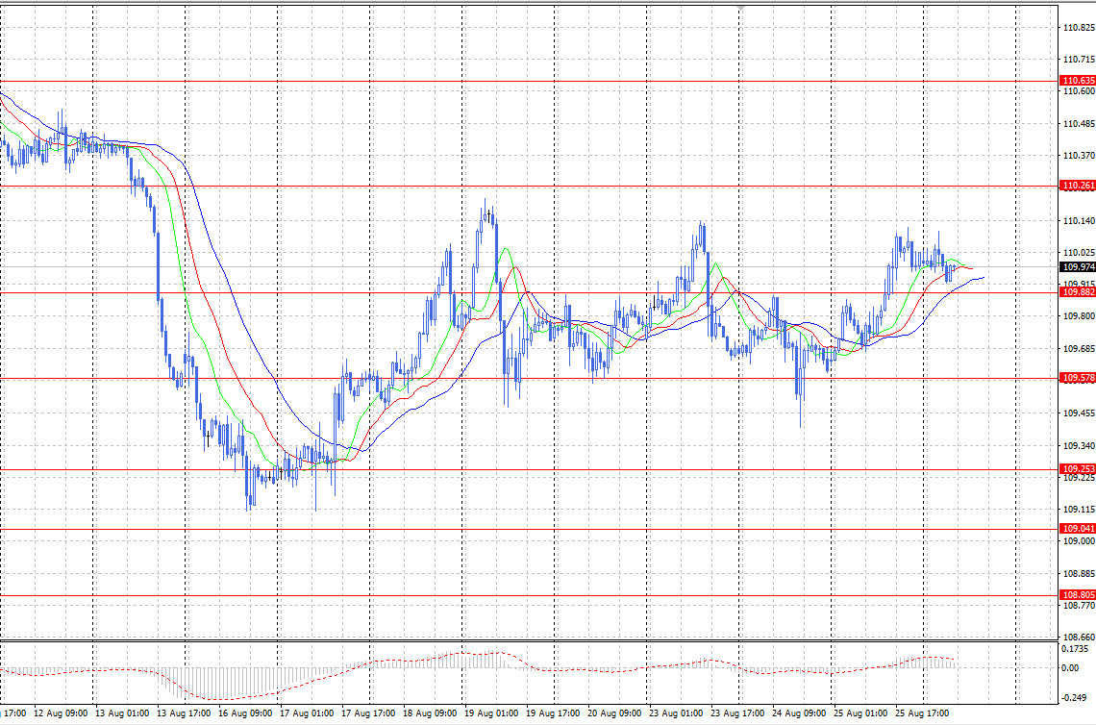Click the 16 Aug 09:00 time label

pos(245,713)
